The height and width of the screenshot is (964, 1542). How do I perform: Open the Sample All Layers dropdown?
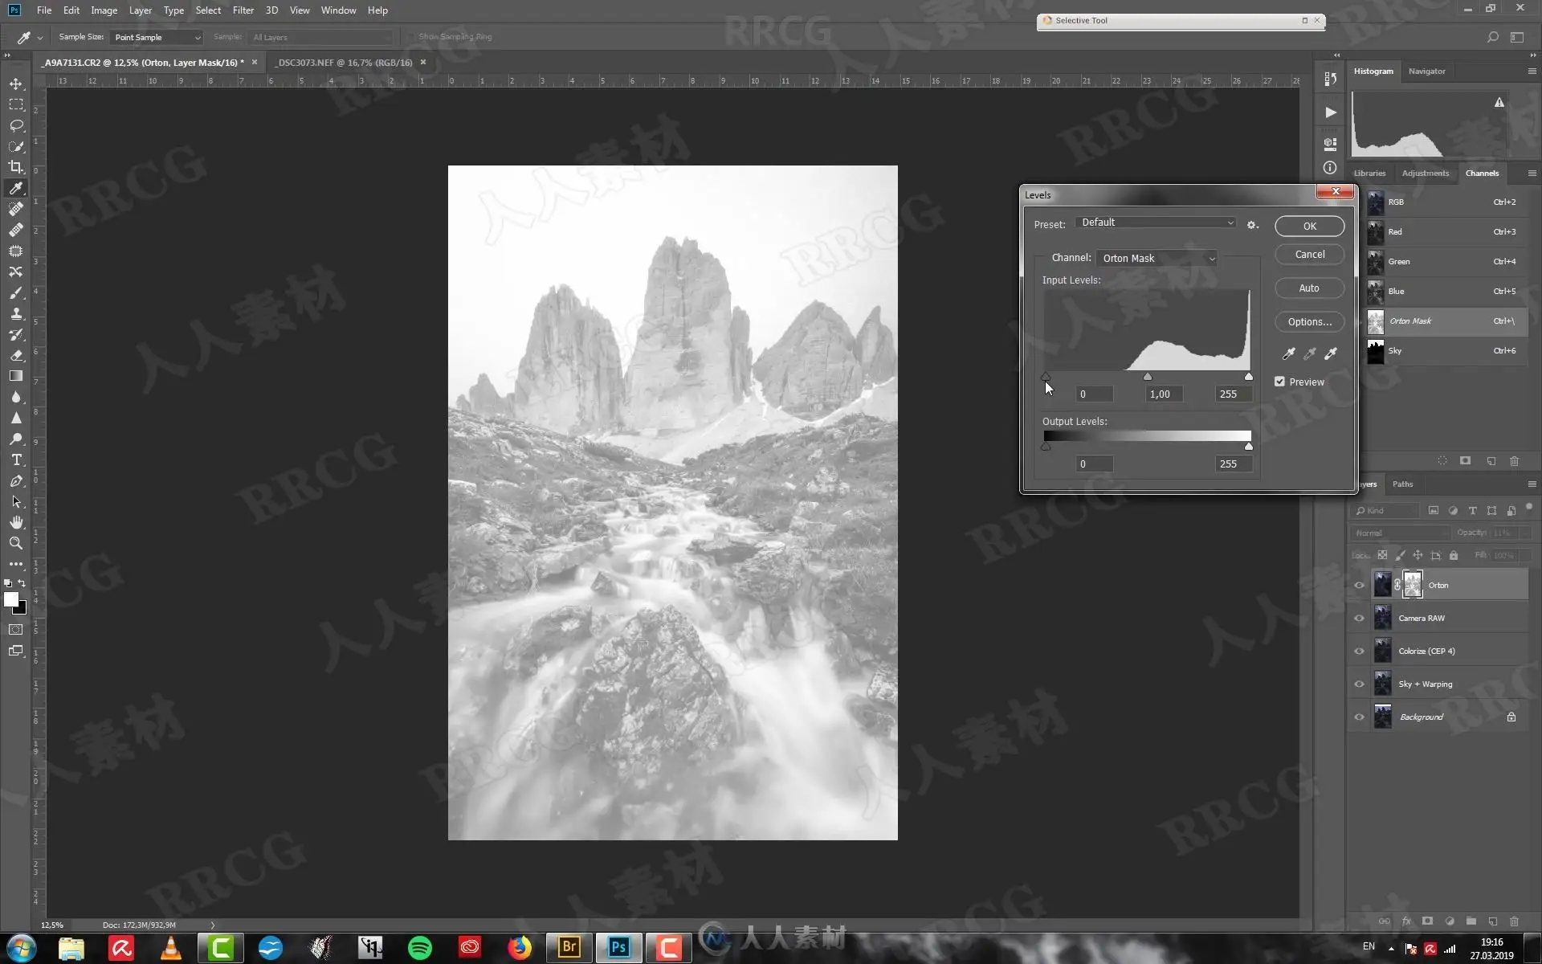tap(320, 37)
